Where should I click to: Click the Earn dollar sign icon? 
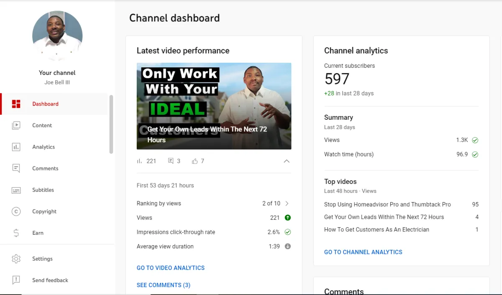point(16,233)
